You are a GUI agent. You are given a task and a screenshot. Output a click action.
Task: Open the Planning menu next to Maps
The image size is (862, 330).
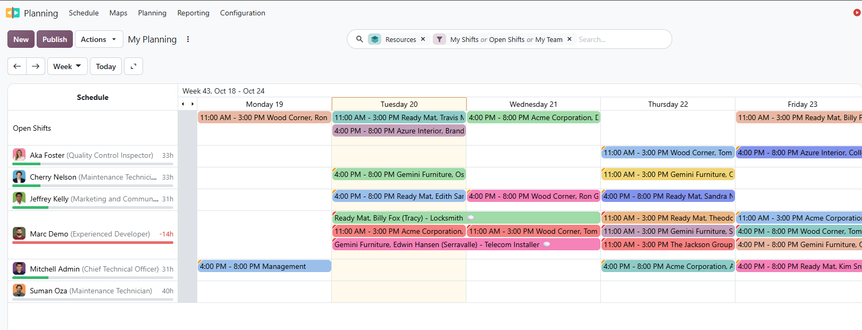(152, 13)
